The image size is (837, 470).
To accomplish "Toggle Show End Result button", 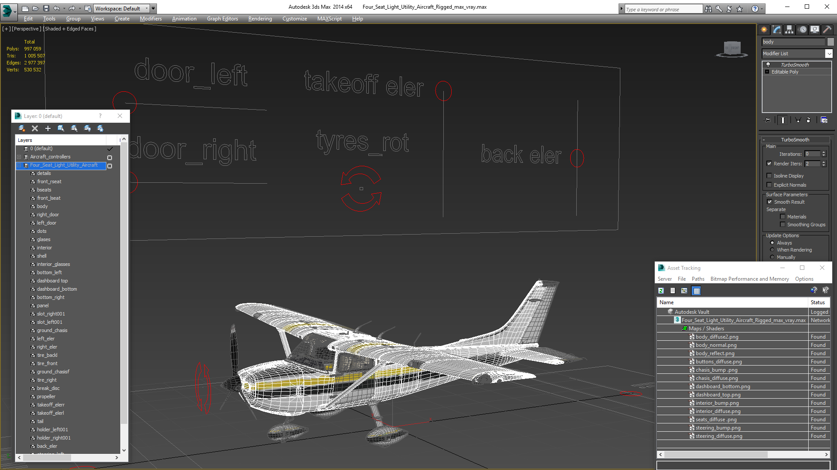I will click(x=783, y=120).
